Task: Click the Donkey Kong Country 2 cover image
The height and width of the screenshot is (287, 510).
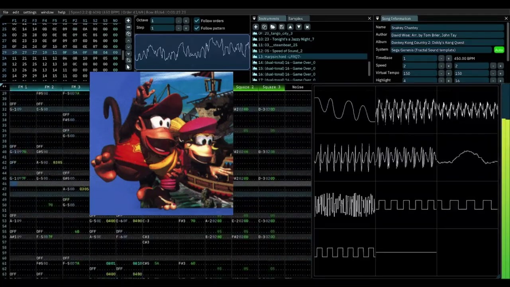Action: [x=161, y=143]
